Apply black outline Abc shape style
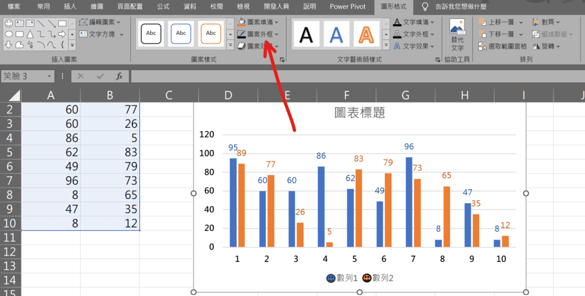Viewport: 585px width, 296px height. [151, 34]
